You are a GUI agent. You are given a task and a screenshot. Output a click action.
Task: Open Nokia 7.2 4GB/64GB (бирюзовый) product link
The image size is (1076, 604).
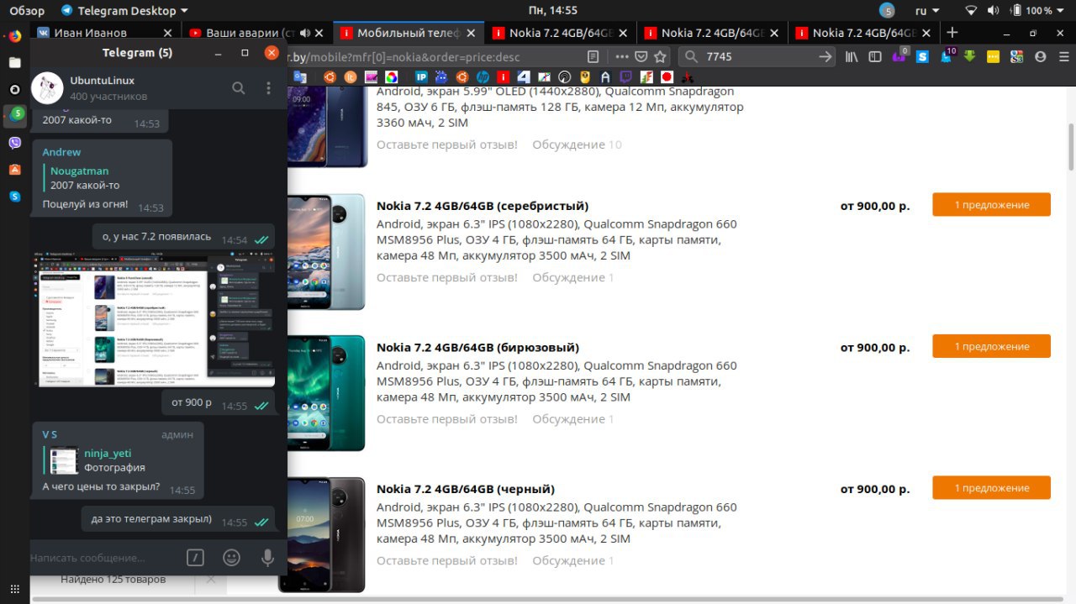477,347
